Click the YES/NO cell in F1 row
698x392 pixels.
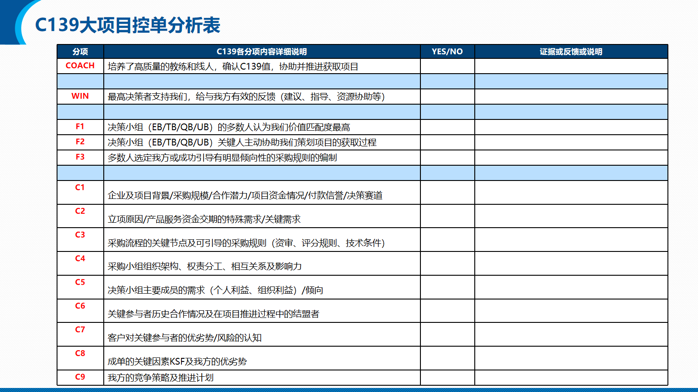coord(447,127)
